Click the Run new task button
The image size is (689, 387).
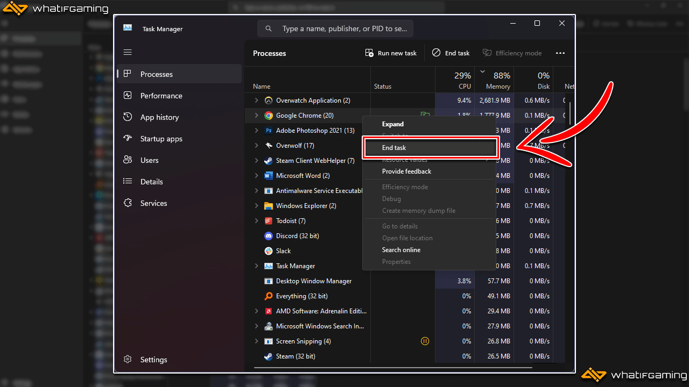pos(391,53)
